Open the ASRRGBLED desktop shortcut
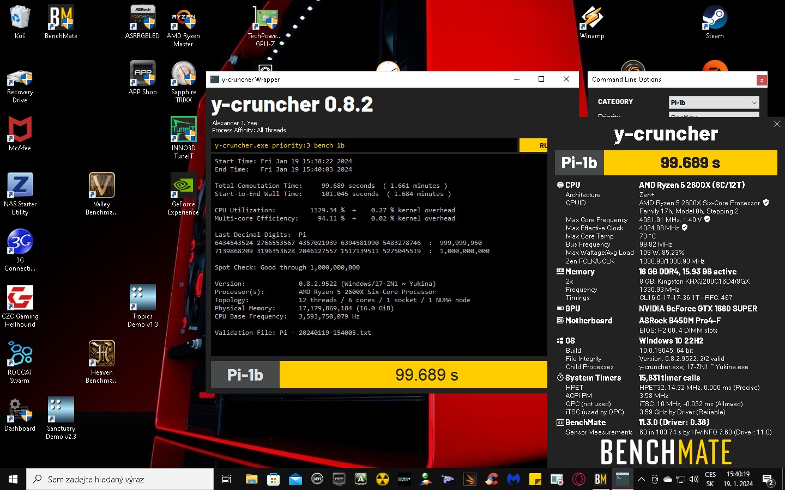This screenshot has height=490, width=785. (142, 22)
